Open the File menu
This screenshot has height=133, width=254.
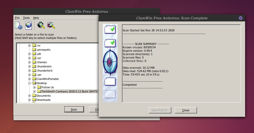17,18
